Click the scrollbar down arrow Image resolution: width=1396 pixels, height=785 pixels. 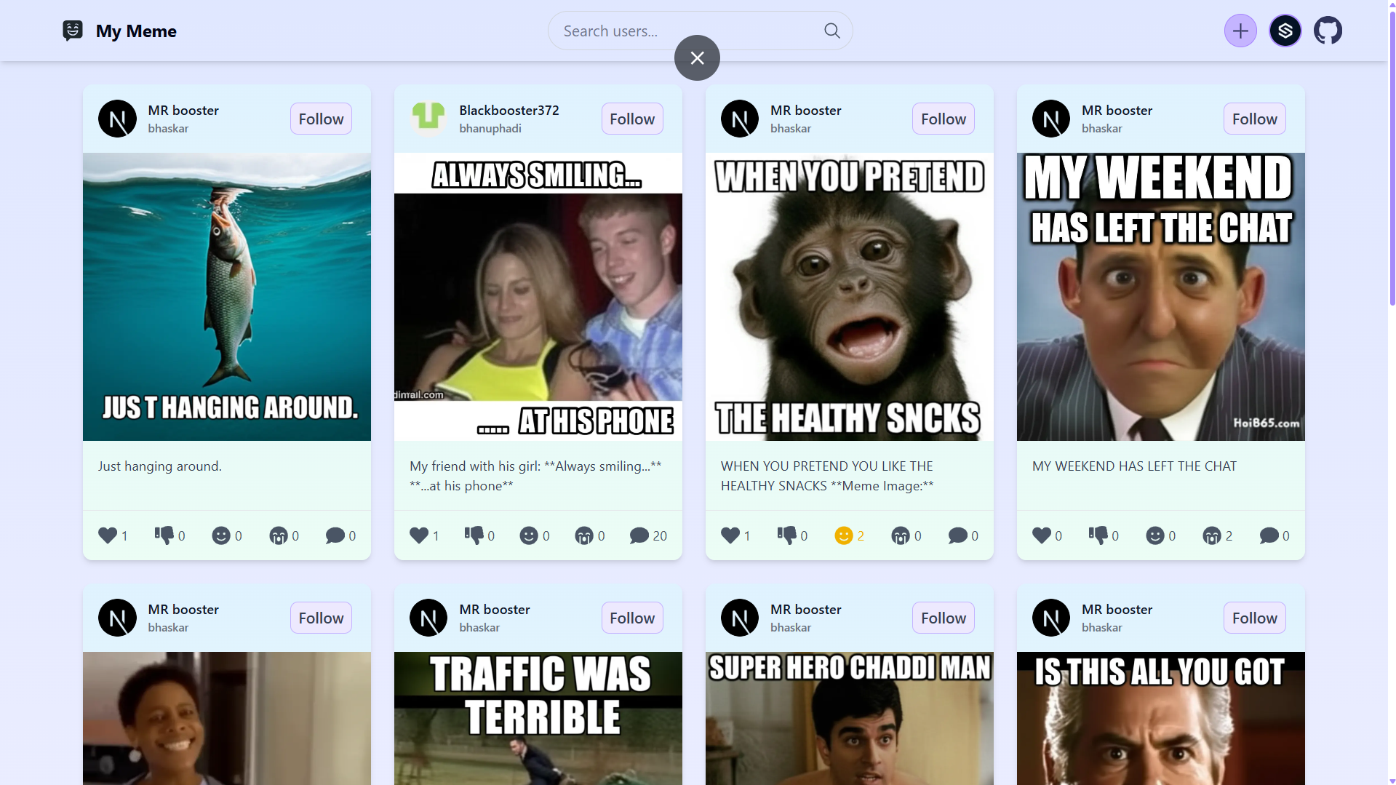point(1392,781)
